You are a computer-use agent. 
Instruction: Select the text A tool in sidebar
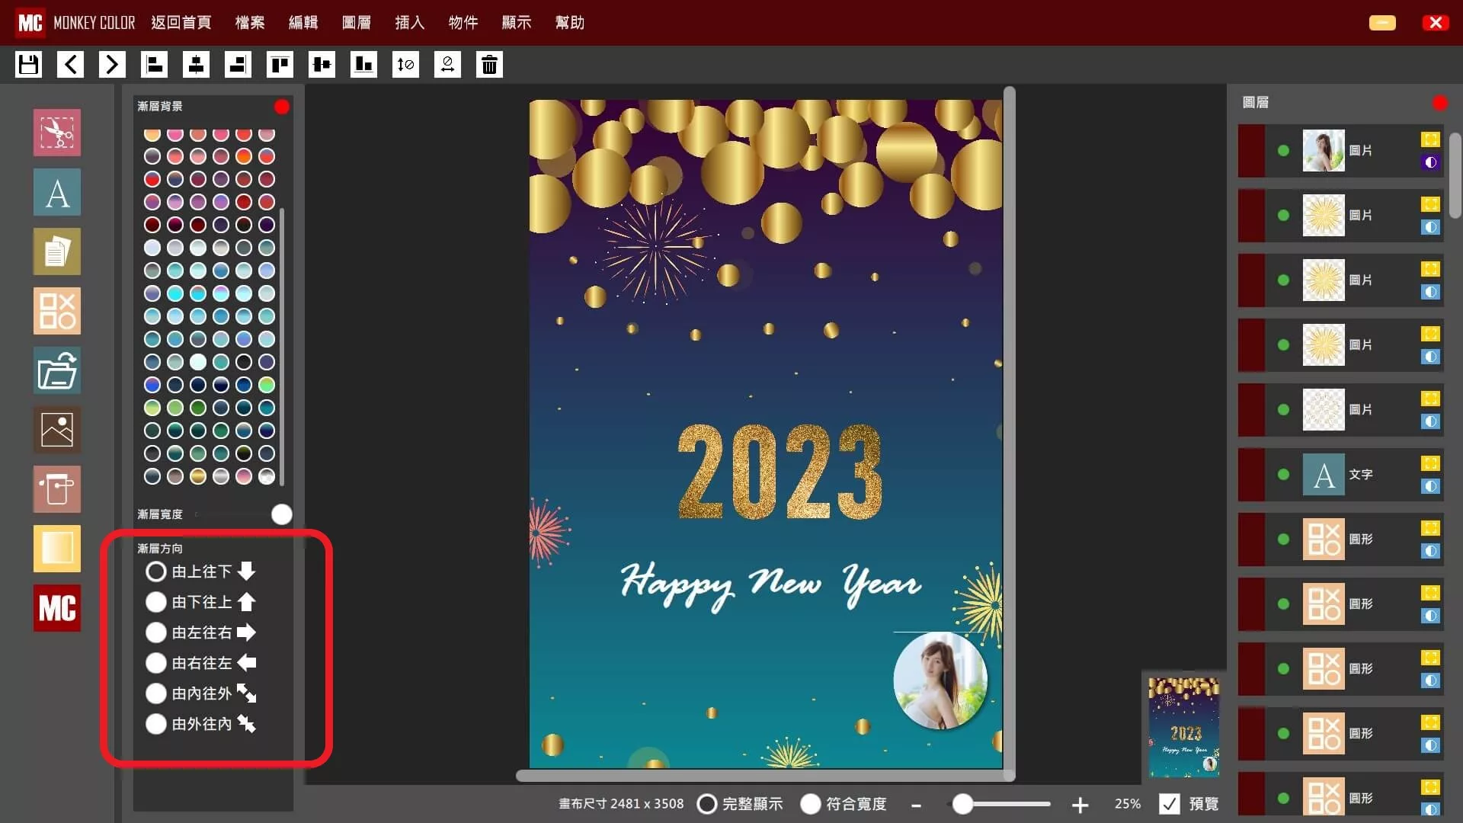click(57, 192)
